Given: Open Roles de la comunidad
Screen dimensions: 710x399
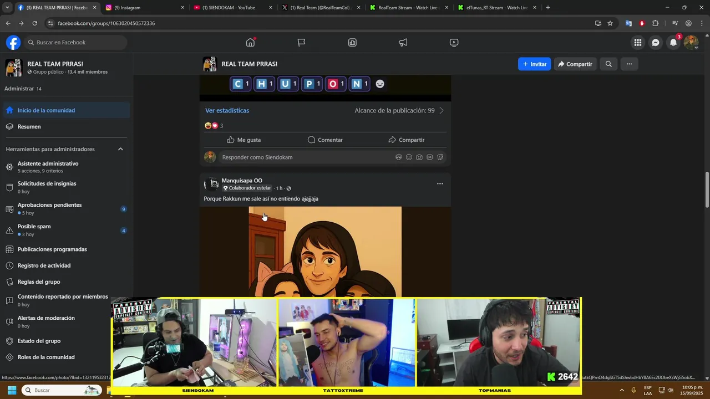Looking at the screenshot, I should 66,357.
